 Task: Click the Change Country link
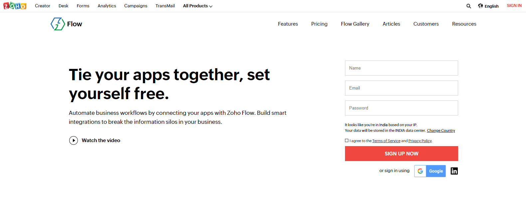click(441, 130)
